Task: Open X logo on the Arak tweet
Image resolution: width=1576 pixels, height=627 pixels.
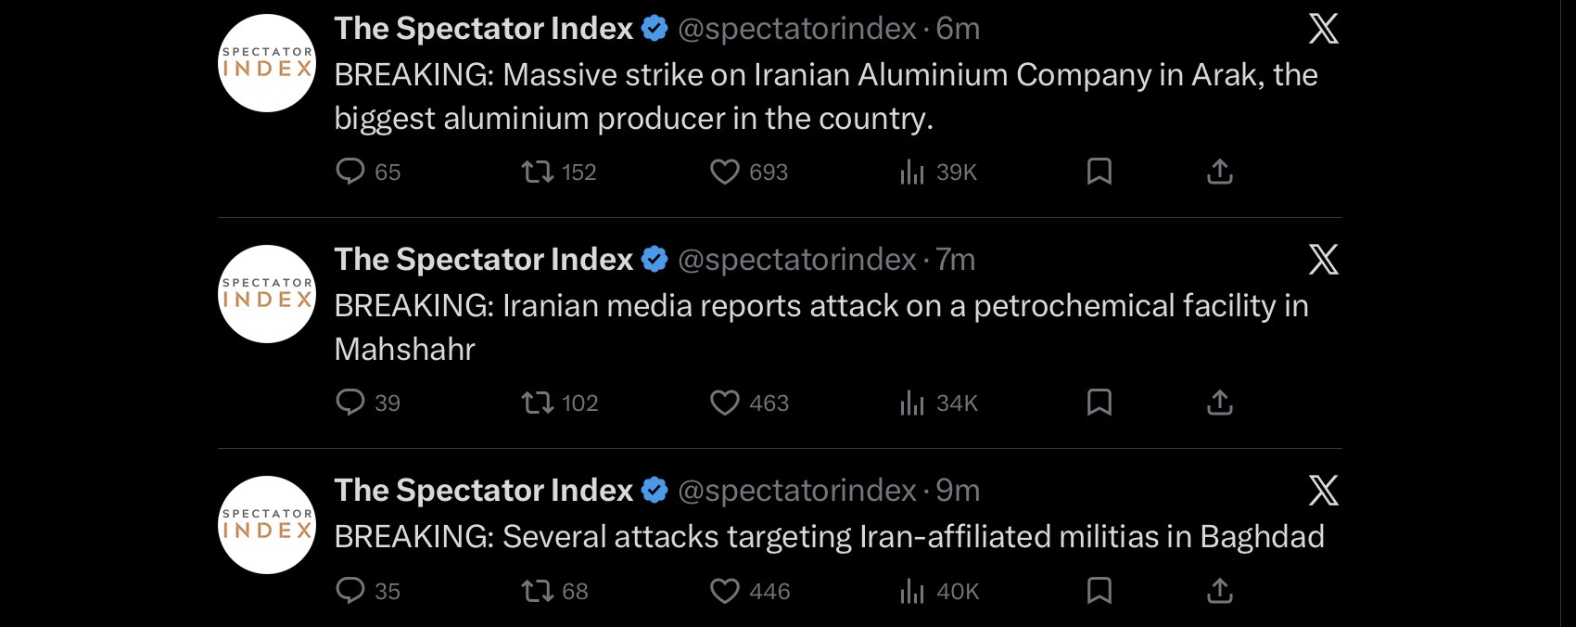Action: click(1323, 29)
